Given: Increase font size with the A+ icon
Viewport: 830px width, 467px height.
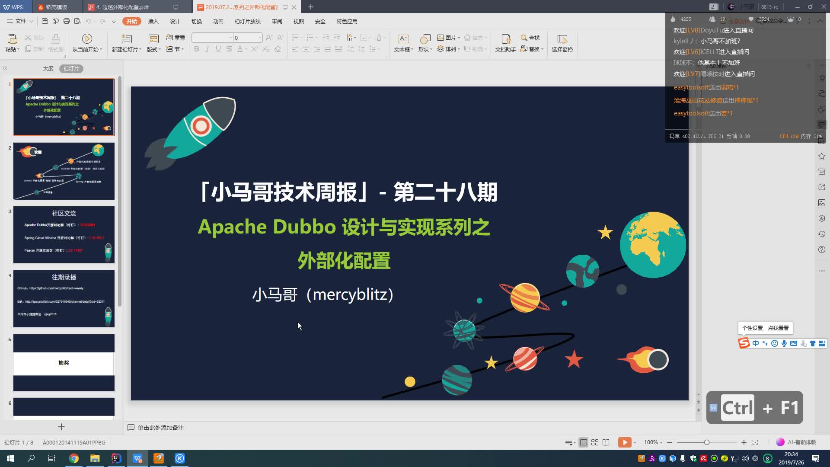Looking at the screenshot, I should pyautogui.click(x=269, y=38).
